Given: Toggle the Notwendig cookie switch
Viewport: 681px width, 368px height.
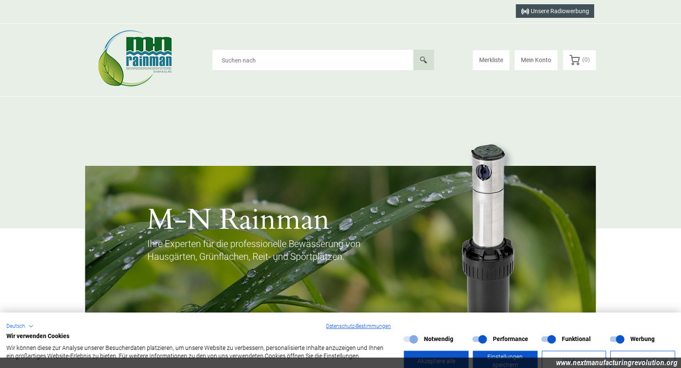Looking at the screenshot, I should pos(411,339).
